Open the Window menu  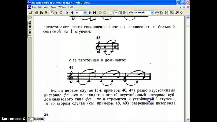[x=62, y=7]
